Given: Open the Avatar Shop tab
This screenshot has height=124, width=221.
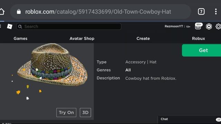Looking at the screenshot, I should pyautogui.click(x=82, y=39).
